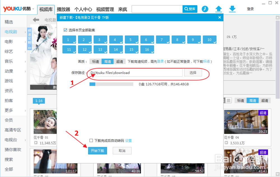This screenshot has height=177, width=280.
Task: Expand the 电视剧 sidebar category
Action: pos(11,32)
